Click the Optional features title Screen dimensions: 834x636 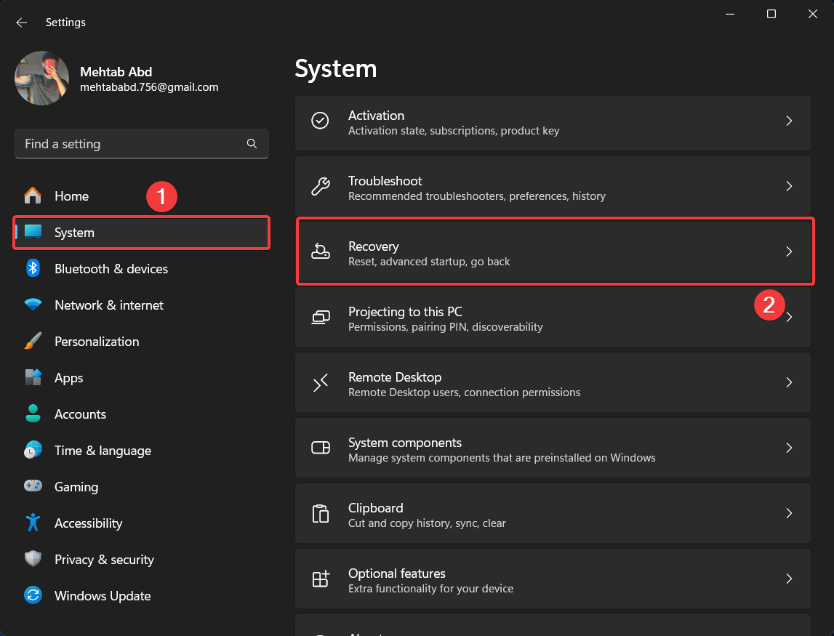click(x=397, y=573)
